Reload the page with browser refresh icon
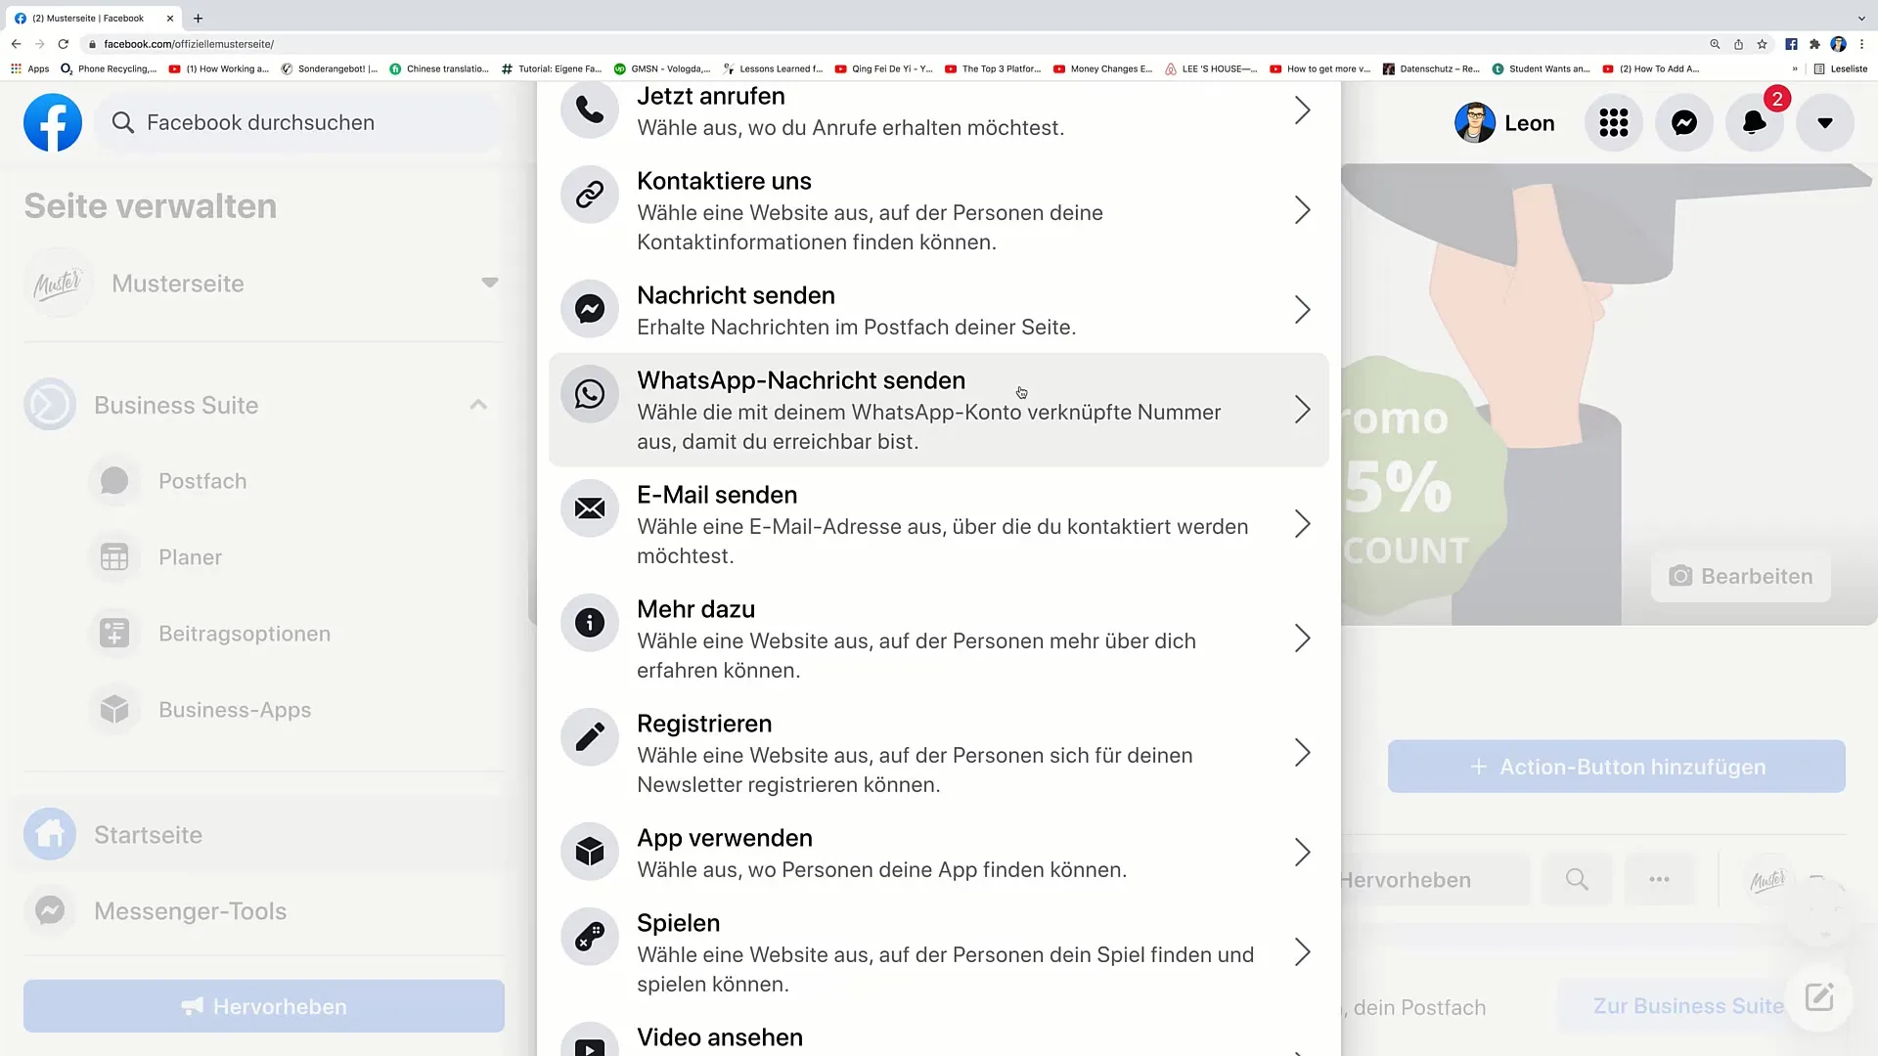This screenshot has height=1056, width=1878. 64,44
